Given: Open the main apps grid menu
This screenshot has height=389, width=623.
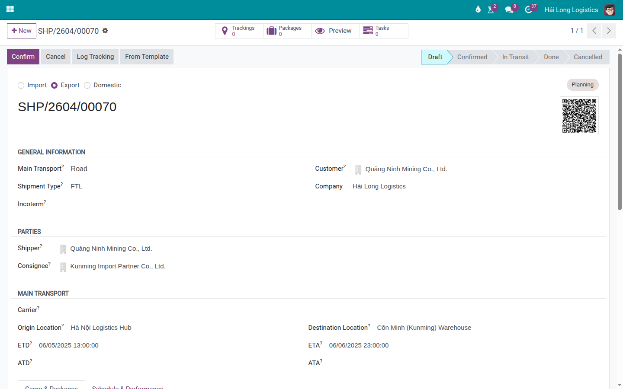Looking at the screenshot, I should pos(10,10).
